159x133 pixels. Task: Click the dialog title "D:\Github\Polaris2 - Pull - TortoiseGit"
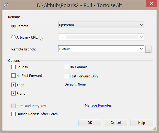click(x=80, y=5)
